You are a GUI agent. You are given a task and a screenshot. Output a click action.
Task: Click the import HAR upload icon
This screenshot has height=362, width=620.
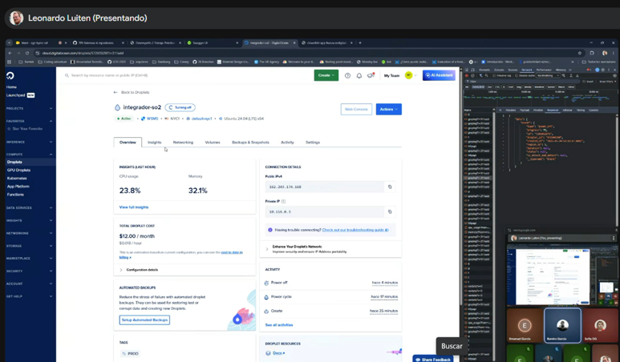click(571, 75)
